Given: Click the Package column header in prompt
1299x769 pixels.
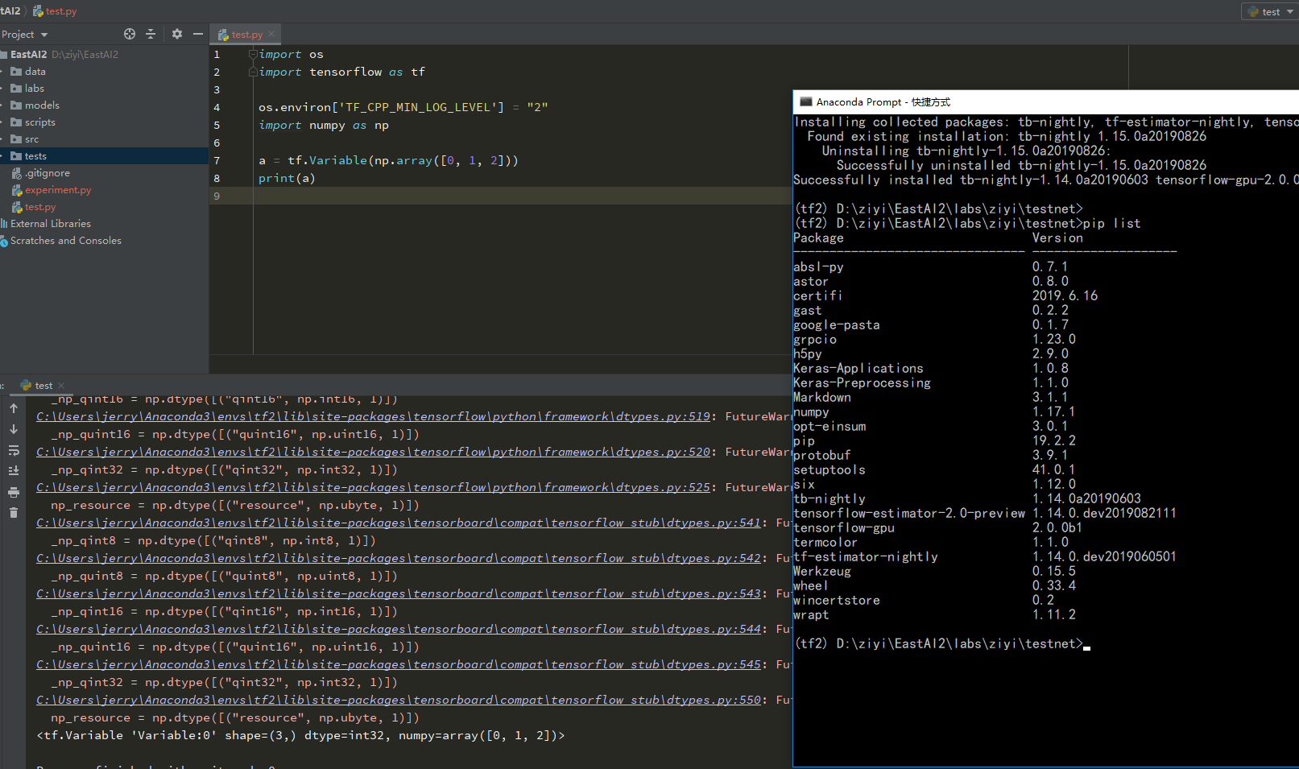Looking at the screenshot, I should (x=818, y=238).
